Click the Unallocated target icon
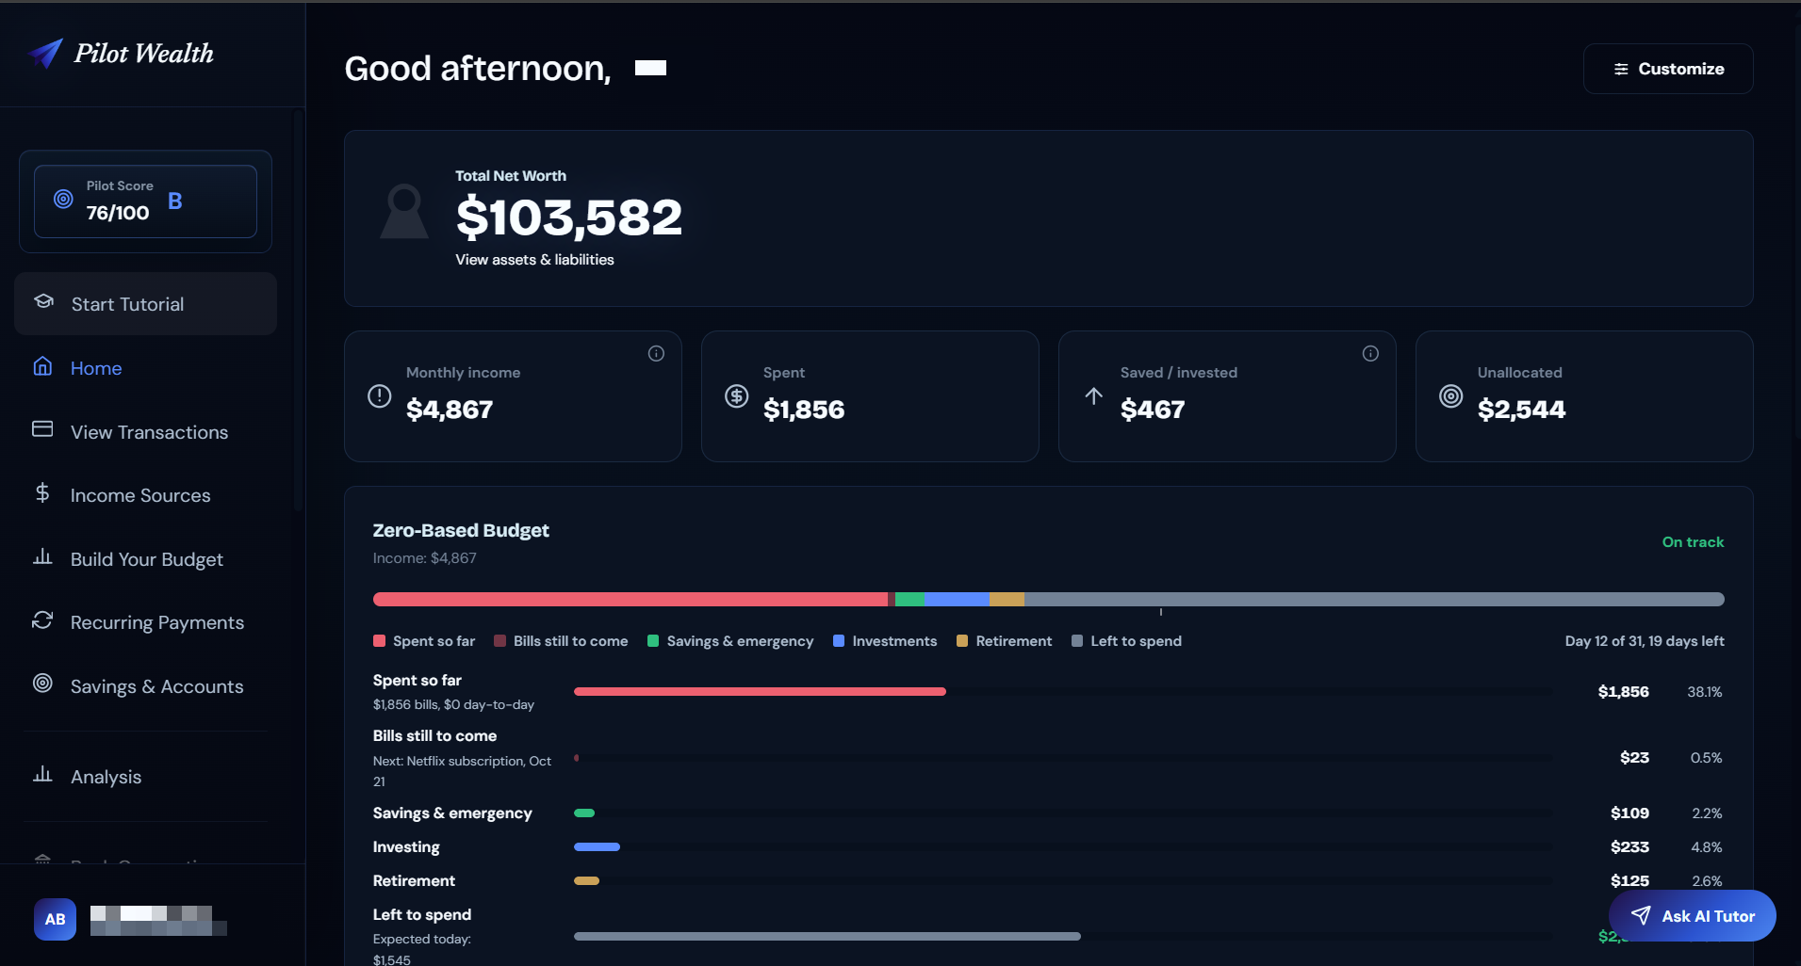Screen dimensions: 1801x966 pos(1450,396)
